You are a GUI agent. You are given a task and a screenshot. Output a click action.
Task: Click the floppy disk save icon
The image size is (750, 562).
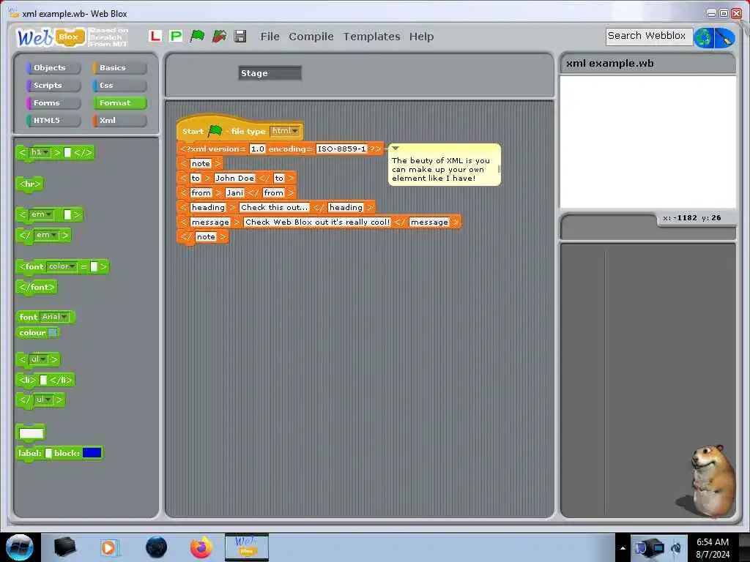click(x=240, y=36)
